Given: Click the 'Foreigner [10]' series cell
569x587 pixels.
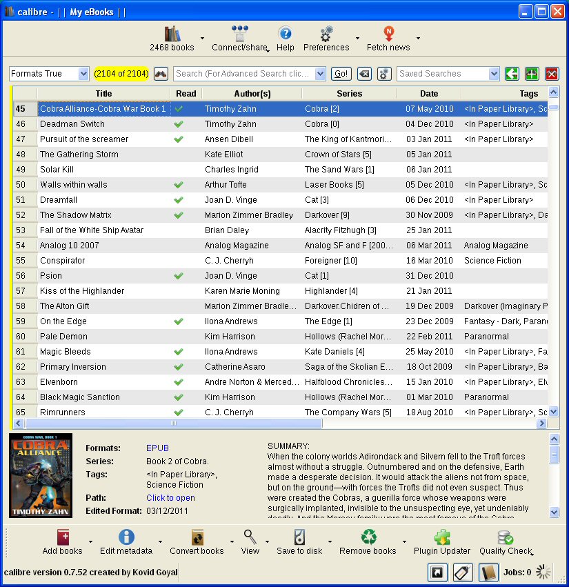Looking at the screenshot, I should (x=349, y=261).
